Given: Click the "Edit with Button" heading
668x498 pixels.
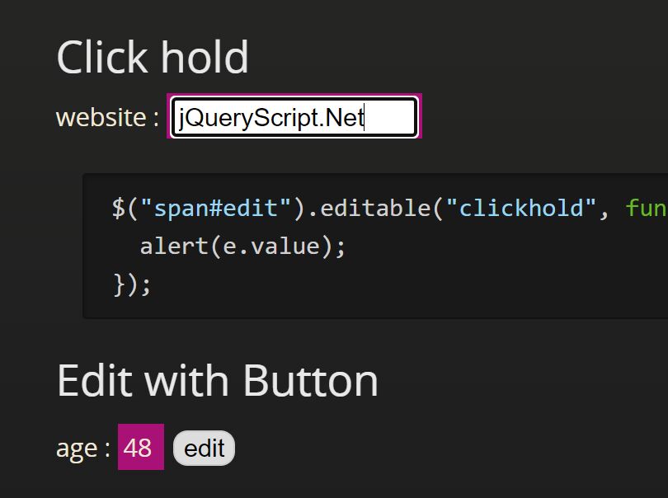Looking at the screenshot, I should coord(218,380).
